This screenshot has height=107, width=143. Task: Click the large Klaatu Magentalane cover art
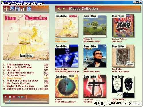[x=26, y=37]
